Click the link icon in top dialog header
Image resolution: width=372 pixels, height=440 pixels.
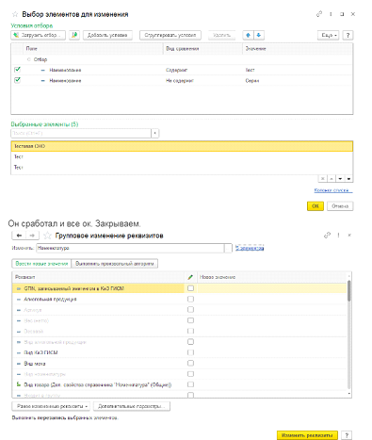pyautogui.click(x=319, y=14)
